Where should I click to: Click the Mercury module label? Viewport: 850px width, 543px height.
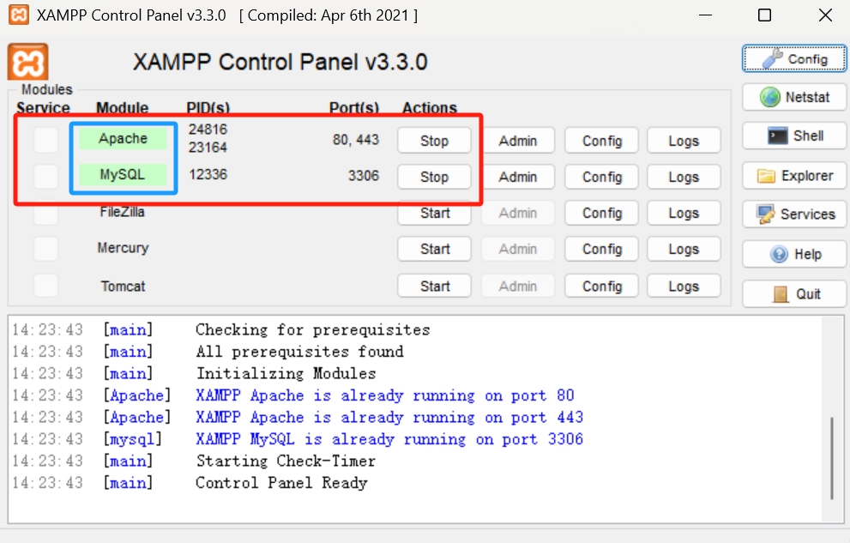pyautogui.click(x=123, y=248)
